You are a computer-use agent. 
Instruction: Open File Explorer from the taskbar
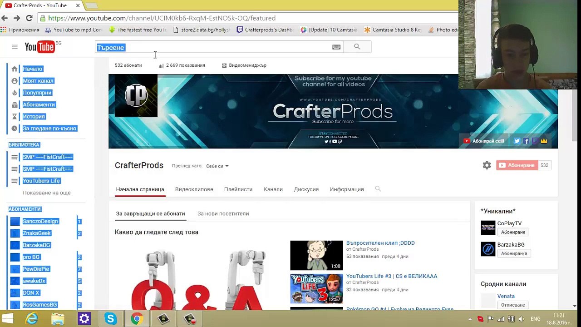tap(58, 319)
